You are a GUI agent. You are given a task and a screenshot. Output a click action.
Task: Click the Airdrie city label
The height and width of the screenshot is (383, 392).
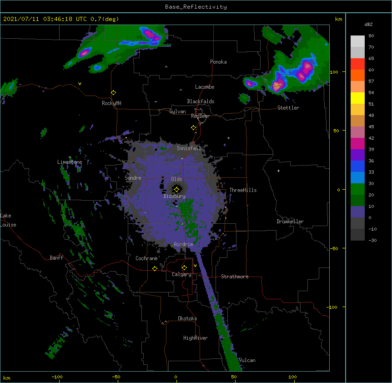pos(183,244)
